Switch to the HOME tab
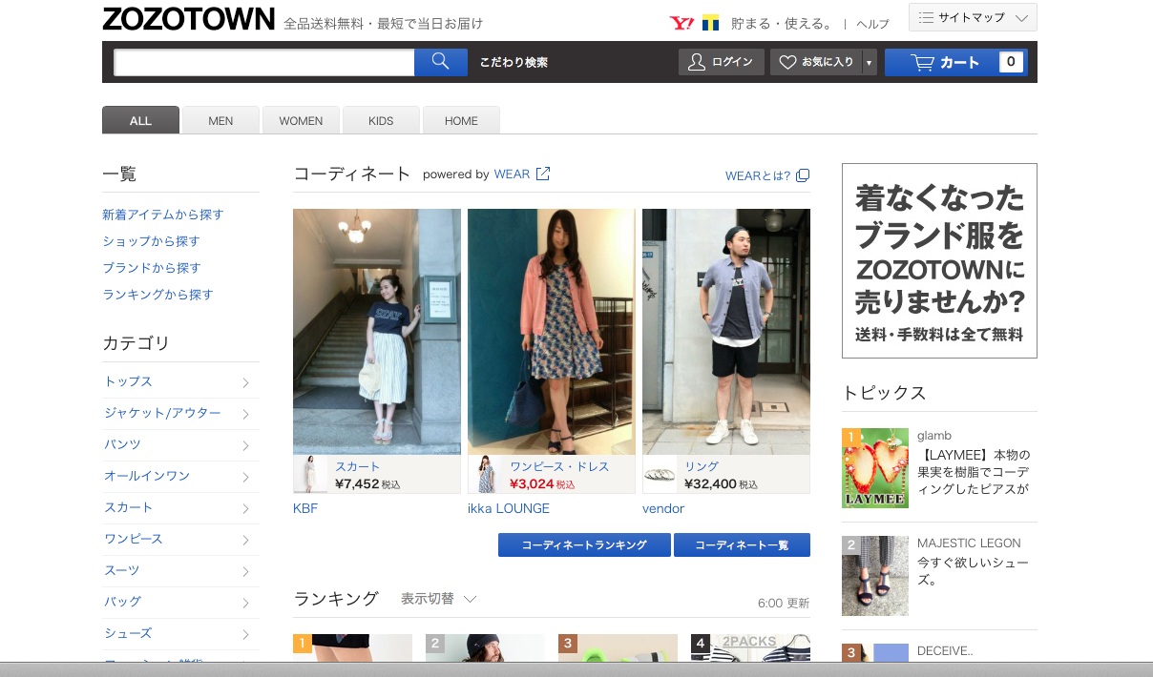Screen dimensions: 1153x677 point(461,120)
